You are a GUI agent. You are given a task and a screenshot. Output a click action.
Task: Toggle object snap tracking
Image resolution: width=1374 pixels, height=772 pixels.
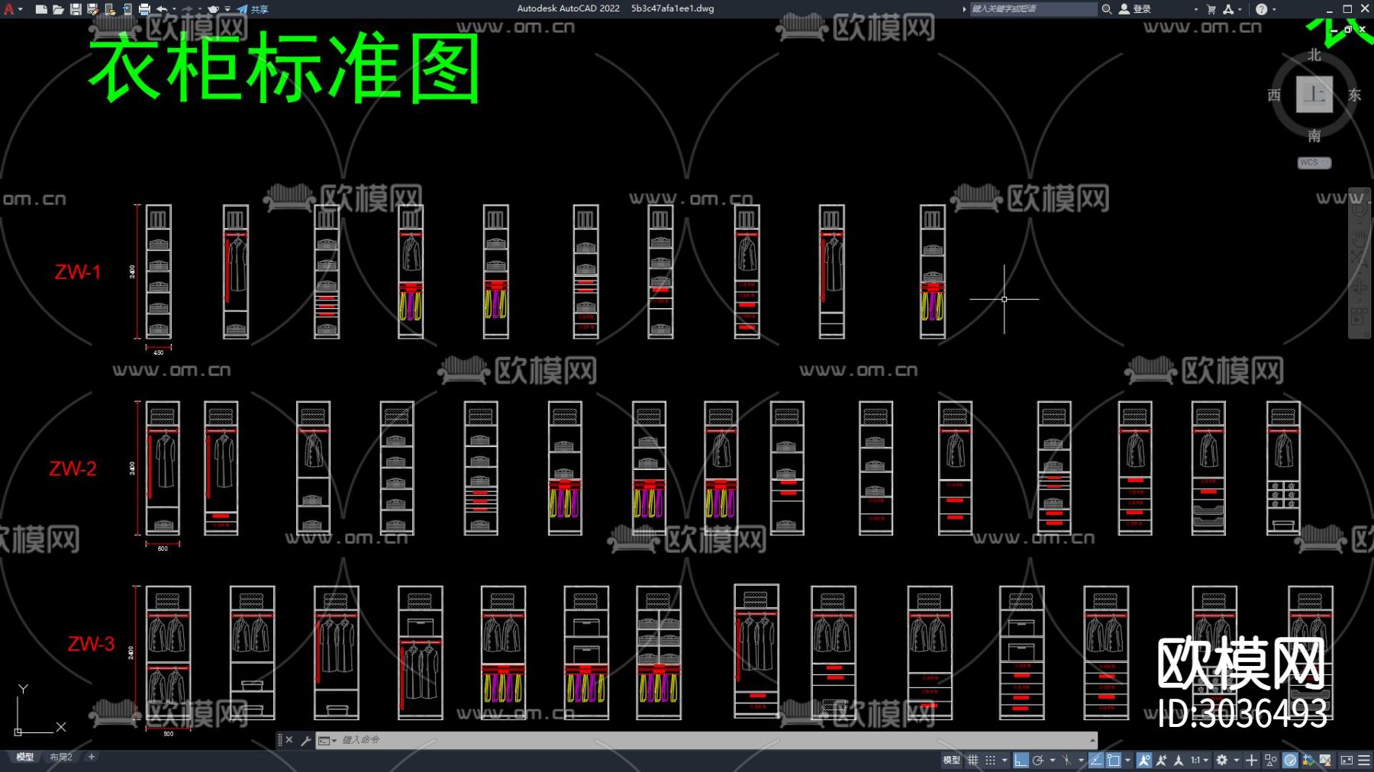click(x=1096, y=760)
